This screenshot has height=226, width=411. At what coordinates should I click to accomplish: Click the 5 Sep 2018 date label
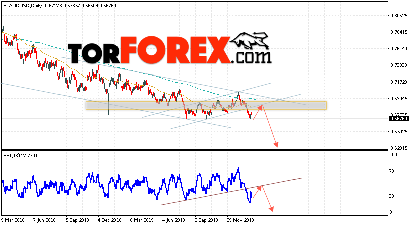(77, 220)
